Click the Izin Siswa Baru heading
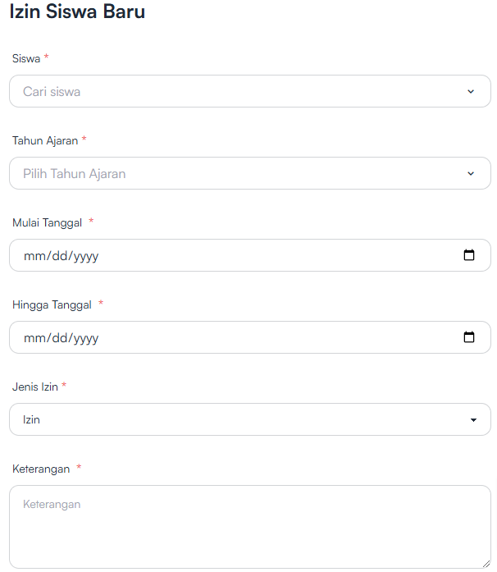The height and width of the screenshot is (572, 497). click(x=77, y=11)
